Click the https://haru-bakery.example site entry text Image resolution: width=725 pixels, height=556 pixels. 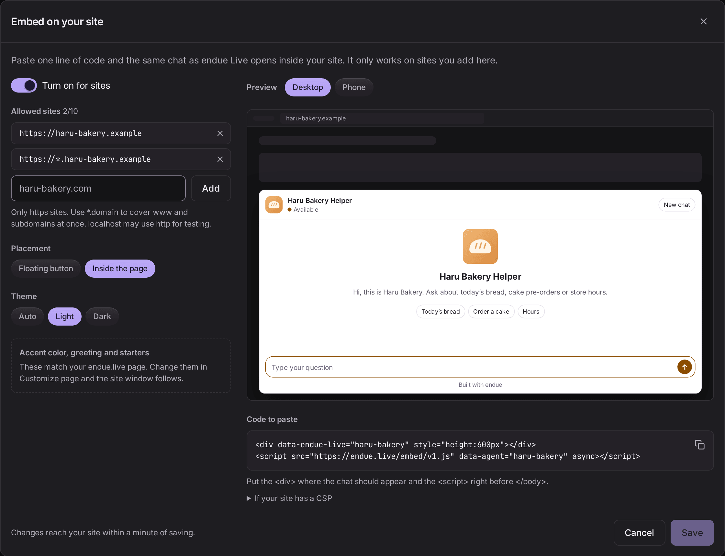[80, 133]
